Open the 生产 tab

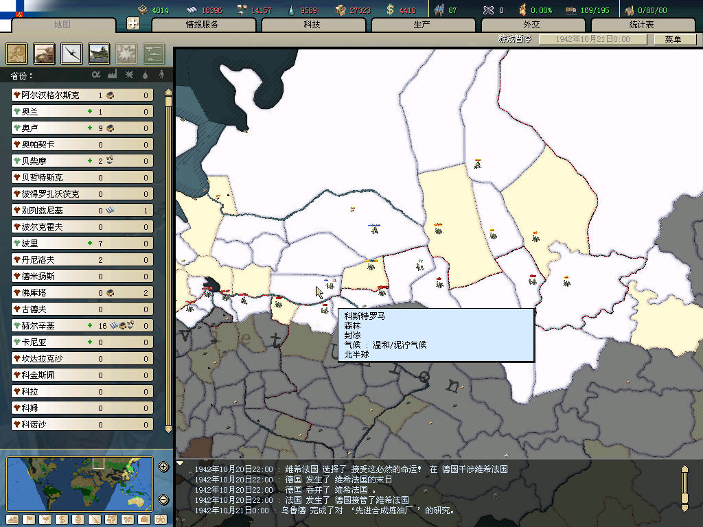(422, 25)
